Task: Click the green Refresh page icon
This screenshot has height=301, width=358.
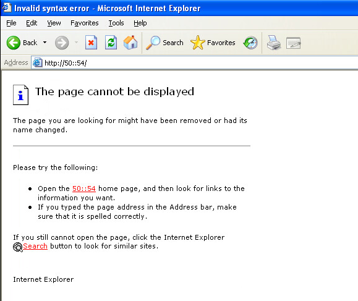Action: coord(111,43)
